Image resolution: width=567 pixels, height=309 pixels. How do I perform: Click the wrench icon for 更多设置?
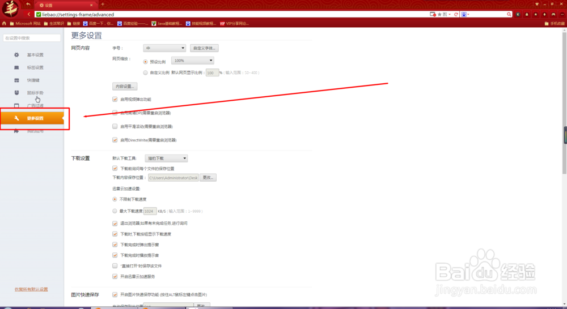coord(16,118)
